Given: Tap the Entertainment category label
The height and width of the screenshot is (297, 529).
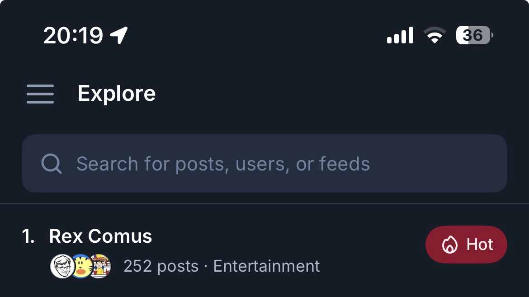Looking at the screenshot, I should (266, 266).
